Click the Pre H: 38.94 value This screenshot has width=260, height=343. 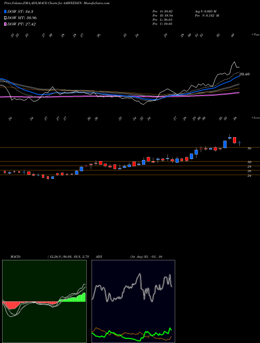[162, 16]
